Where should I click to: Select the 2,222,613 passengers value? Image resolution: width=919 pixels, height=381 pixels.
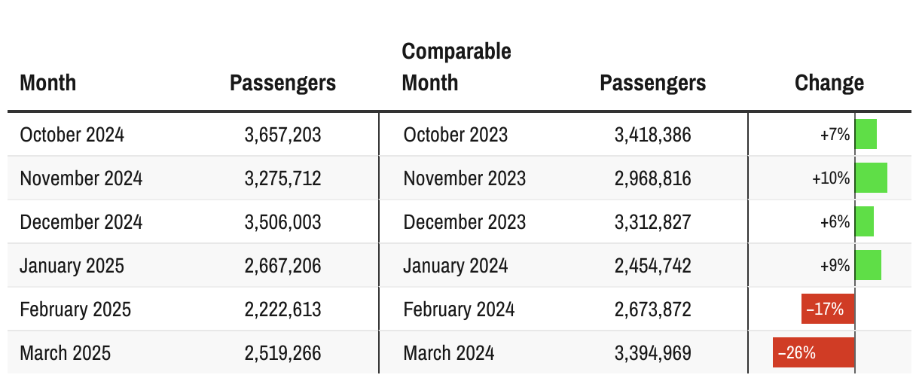[x=282, y=309]
